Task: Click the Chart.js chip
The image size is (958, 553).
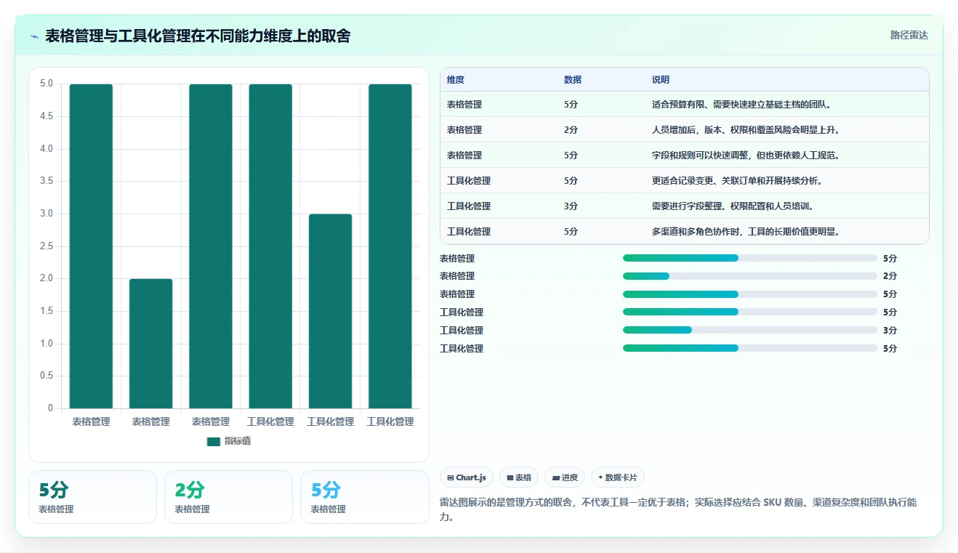Action: (x=466, y=477)
